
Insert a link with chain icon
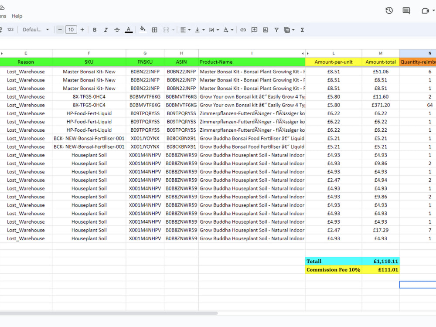click(243, 30)
